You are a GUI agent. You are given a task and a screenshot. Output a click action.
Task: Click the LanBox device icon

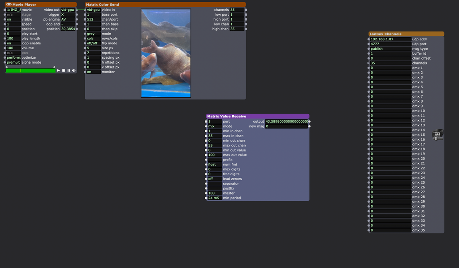(x=437, y=134)
